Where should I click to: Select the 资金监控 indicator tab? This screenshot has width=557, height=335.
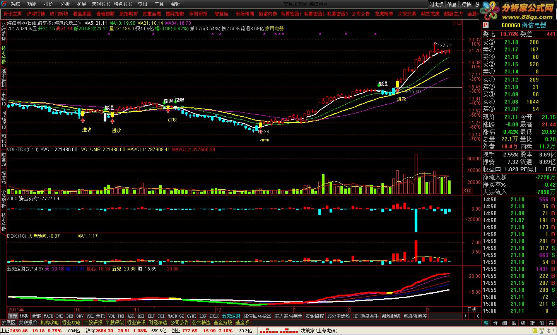click(x=314, y=316)
